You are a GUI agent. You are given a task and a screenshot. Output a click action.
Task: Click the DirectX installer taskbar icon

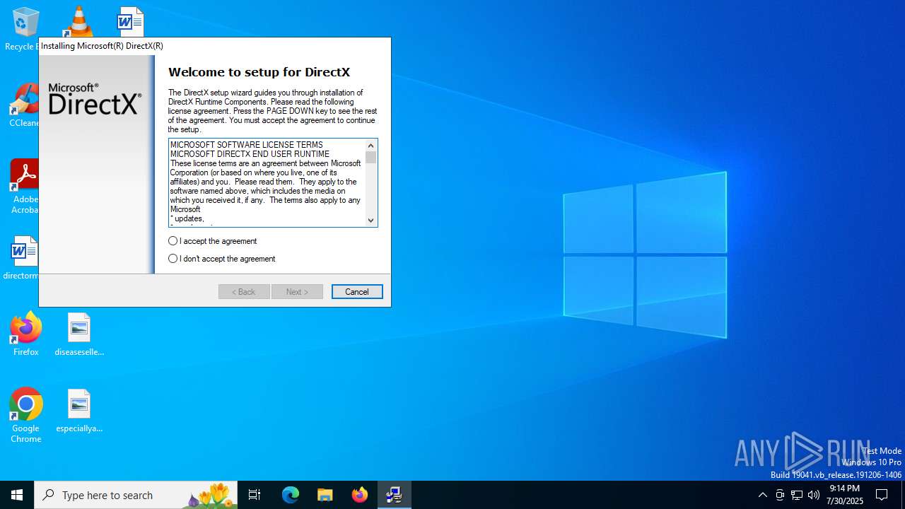(395, 495)
